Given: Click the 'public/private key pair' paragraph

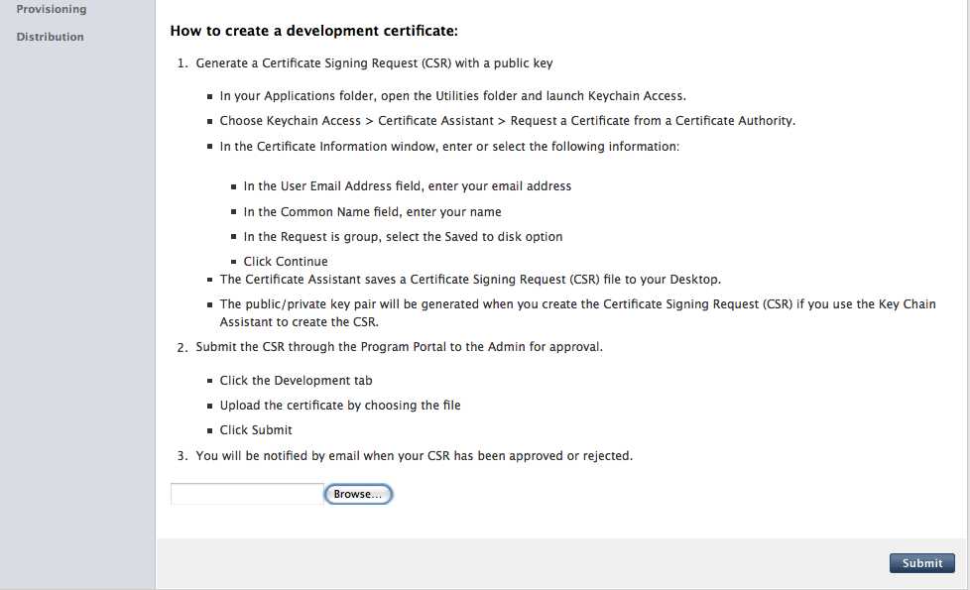Looking at the screenshot, I should 578,313.
